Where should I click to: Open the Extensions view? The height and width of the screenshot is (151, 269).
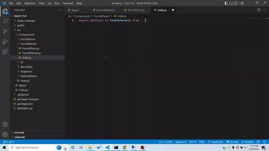5,52
